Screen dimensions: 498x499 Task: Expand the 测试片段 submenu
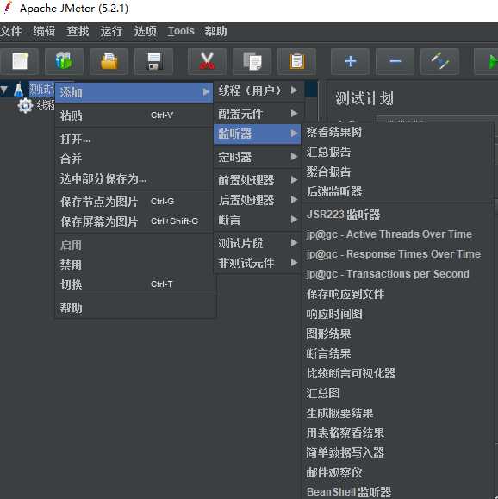[x=258, y=243]
